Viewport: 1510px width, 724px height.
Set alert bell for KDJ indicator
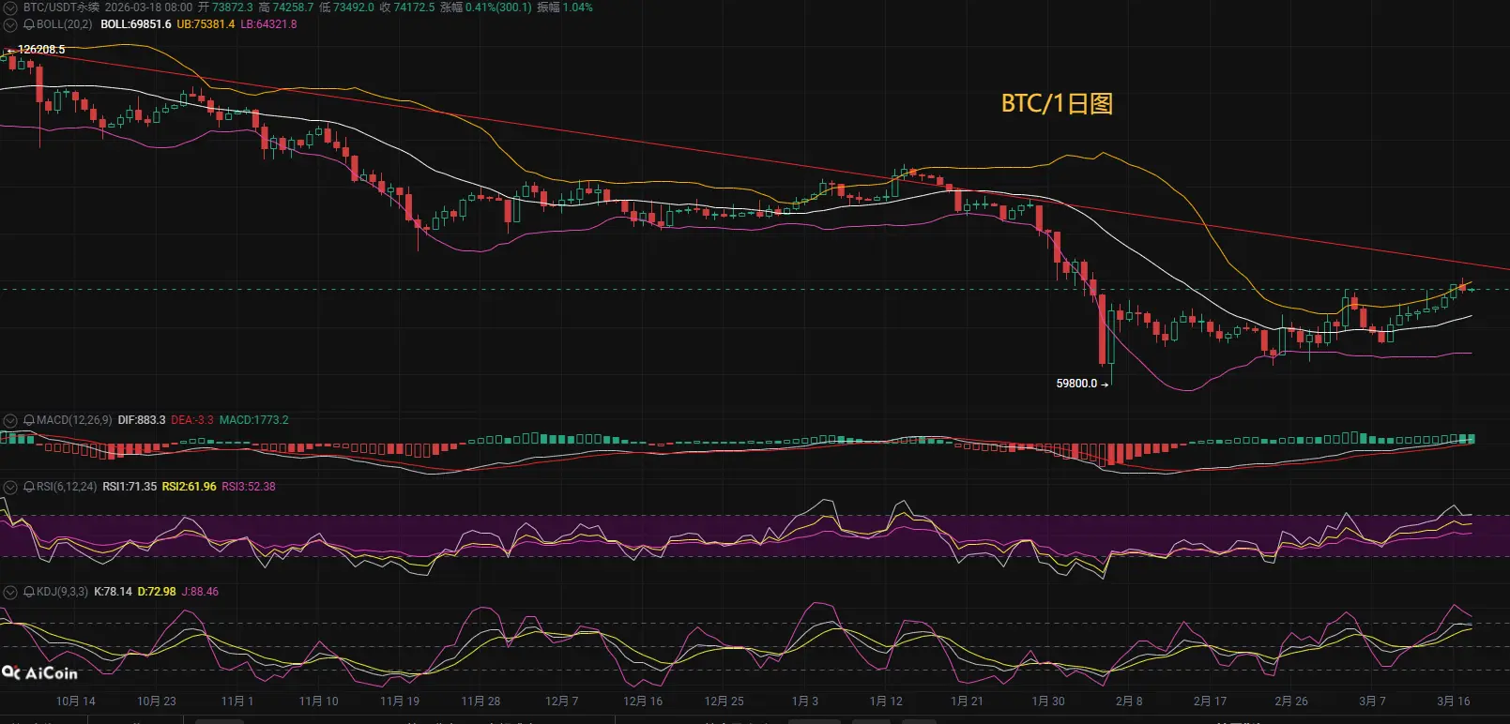[29, 592]
